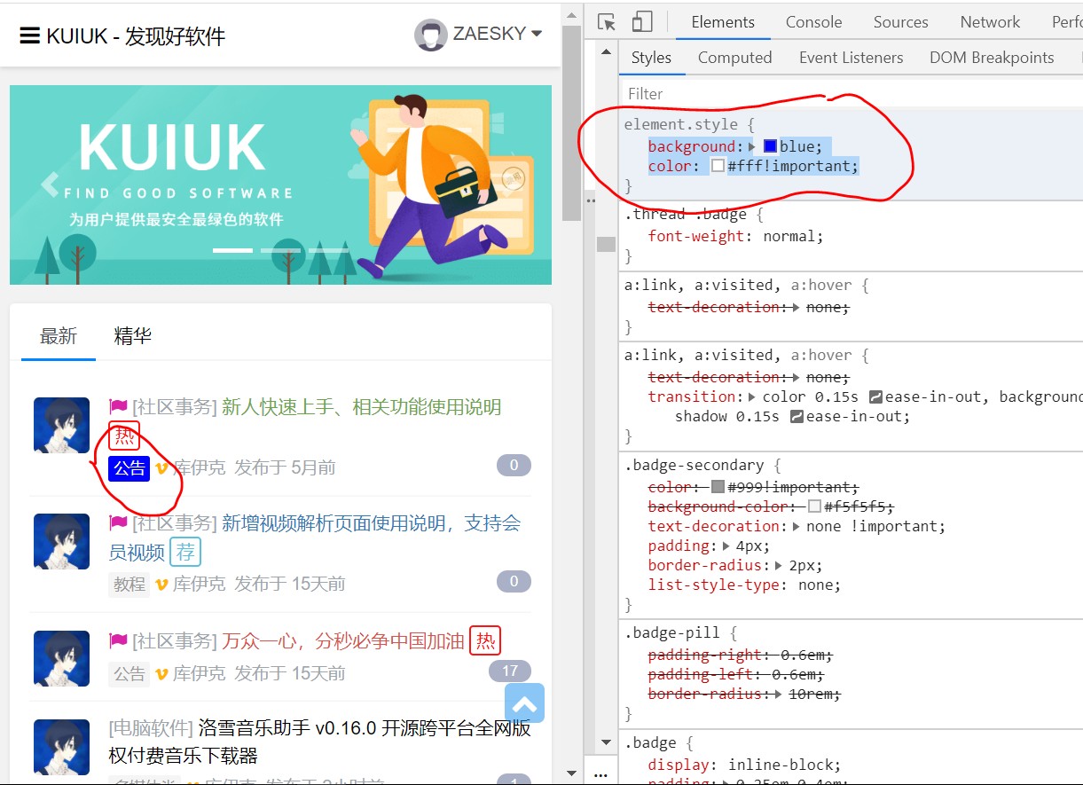Click the 热 badge on 新人快速上手 thread
The width and height of the screenshot is (1083, 785).
coord(124,436)
